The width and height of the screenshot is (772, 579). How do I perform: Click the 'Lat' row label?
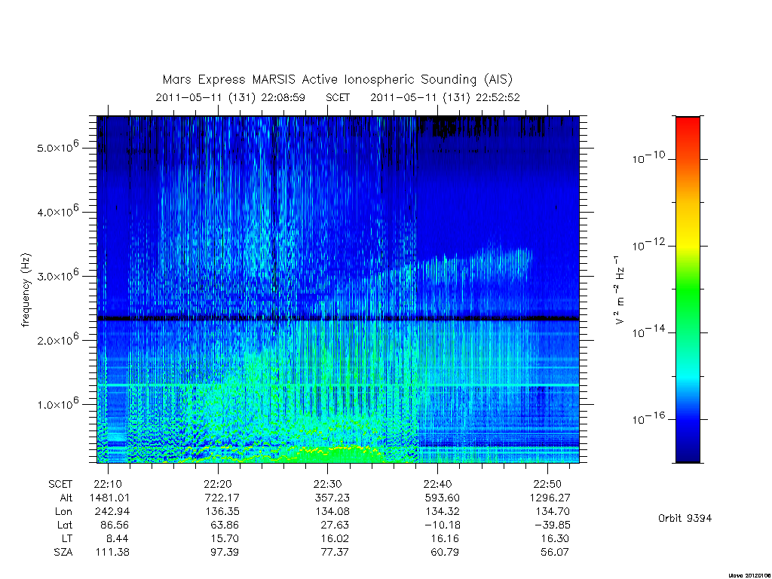(x=65, y=525)
